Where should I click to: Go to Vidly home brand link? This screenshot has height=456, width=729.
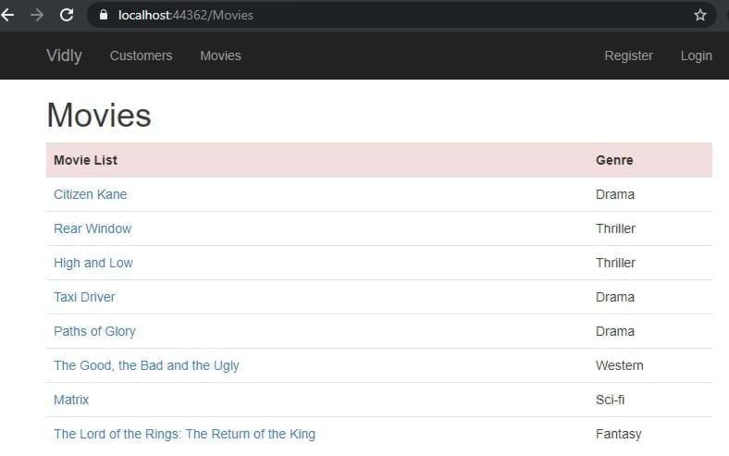click(64, 55)
